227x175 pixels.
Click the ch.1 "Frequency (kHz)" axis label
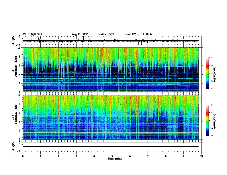[x=16, y=66]
